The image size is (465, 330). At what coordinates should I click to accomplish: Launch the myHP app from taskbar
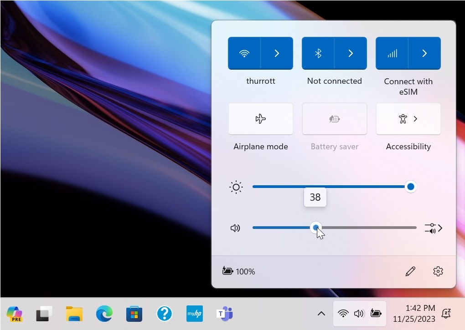click(195, 314)
